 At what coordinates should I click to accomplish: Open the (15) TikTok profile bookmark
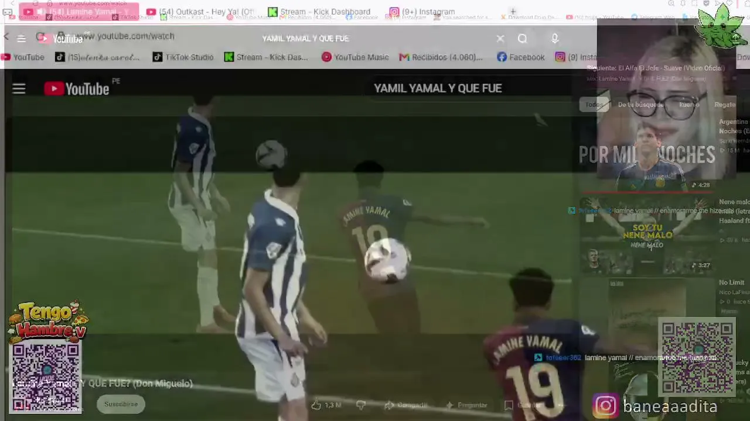[x=97, y=57]
